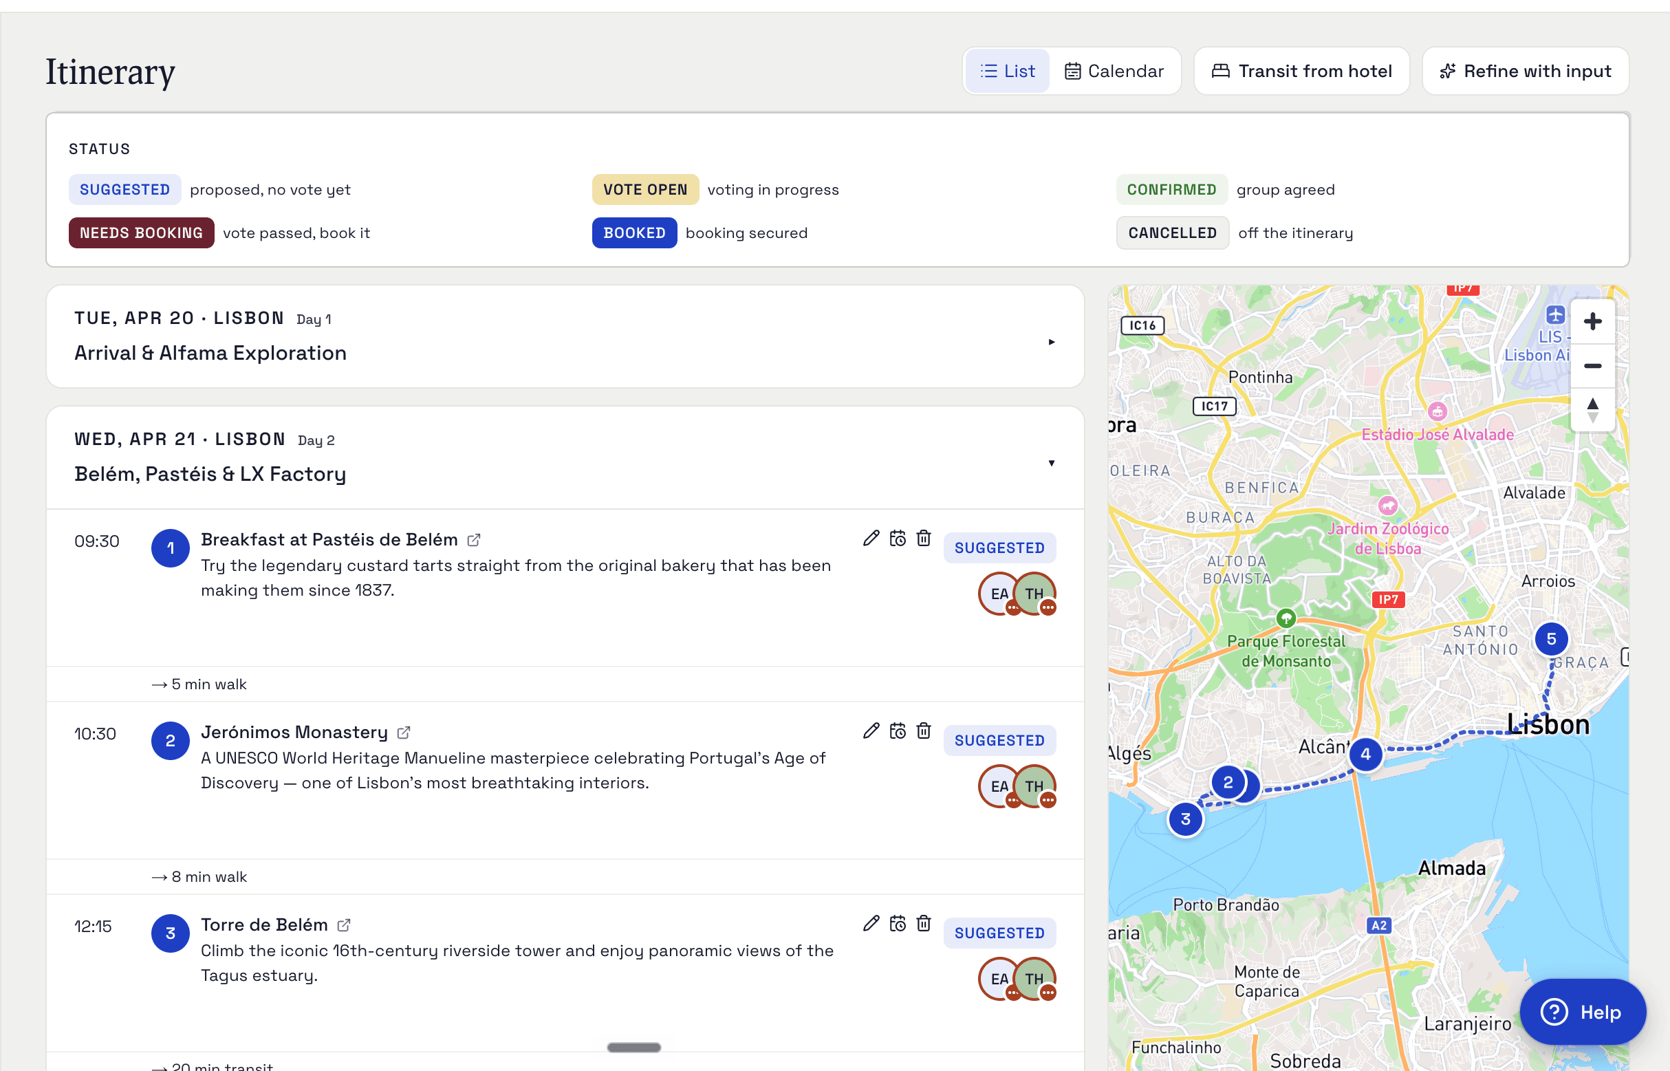The image size is (1670, 1071).
Task: Zoom out on the map
Action: (1592, 366)
